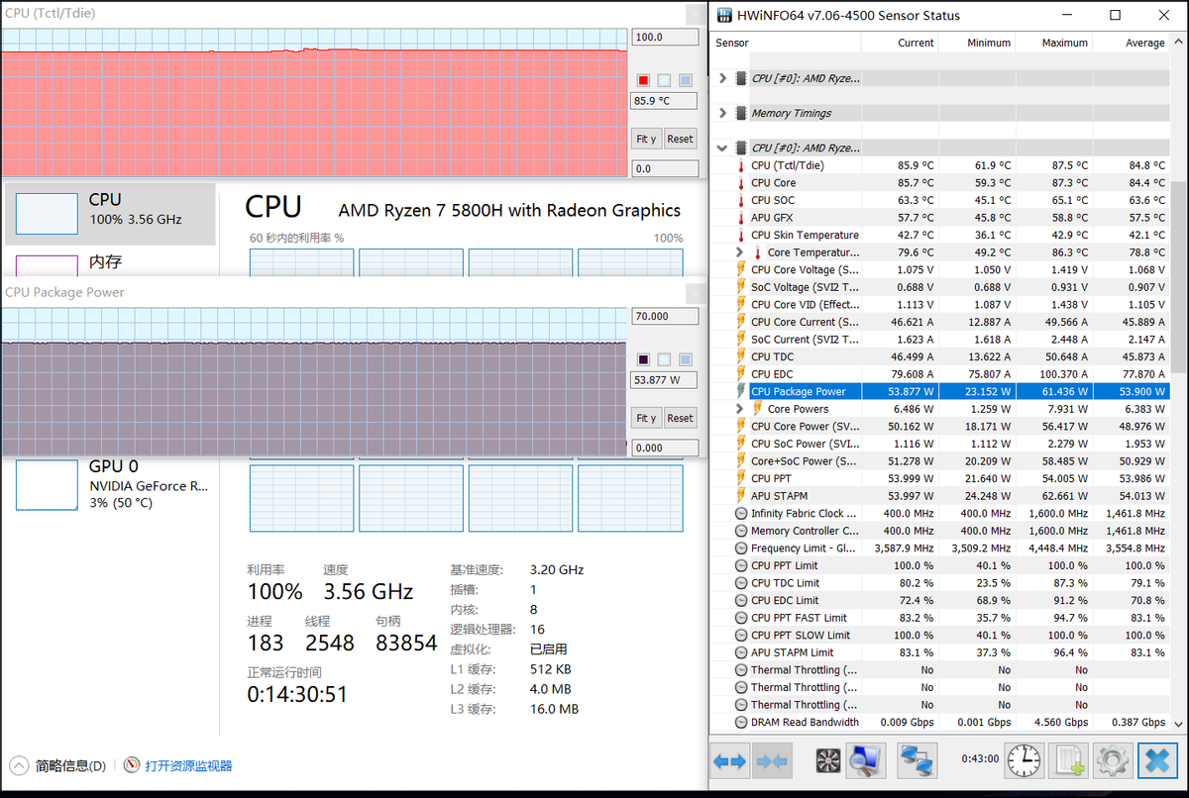Open system summary via the monitor-magnifier icon
The image size is (1189, 798).
point(865,761)
